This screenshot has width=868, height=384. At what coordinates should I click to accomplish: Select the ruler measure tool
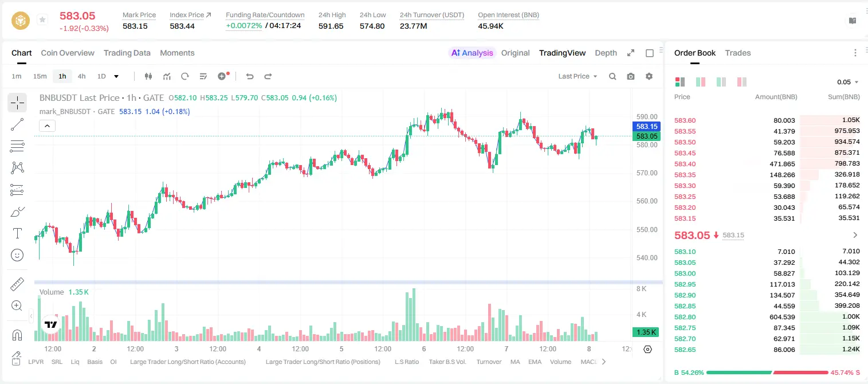17,284
